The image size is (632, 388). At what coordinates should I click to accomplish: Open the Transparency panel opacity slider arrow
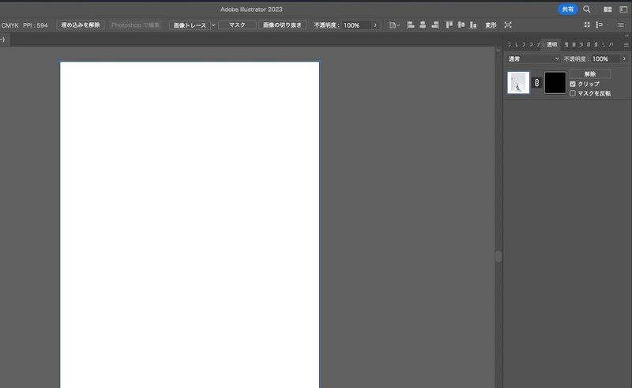click(x=624, y=59)
